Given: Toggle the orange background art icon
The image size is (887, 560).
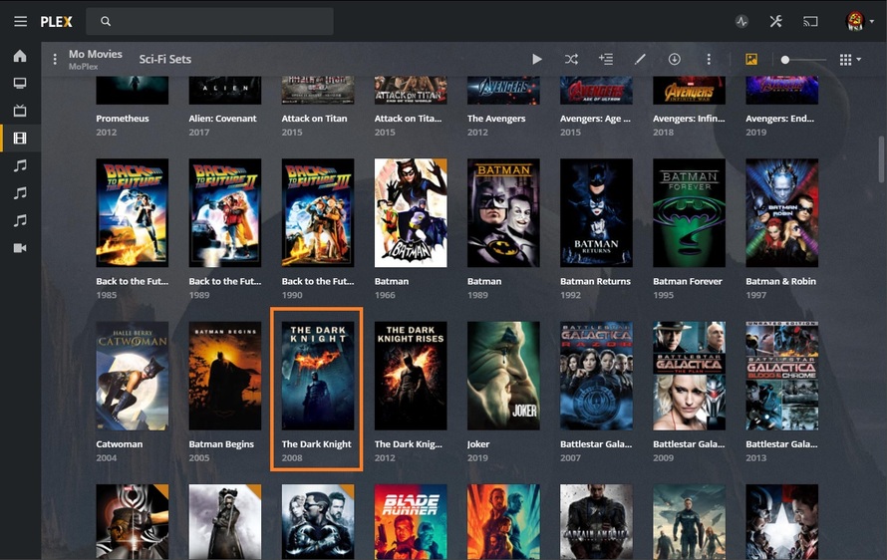Looking at the screenshot, I should 751,59.
